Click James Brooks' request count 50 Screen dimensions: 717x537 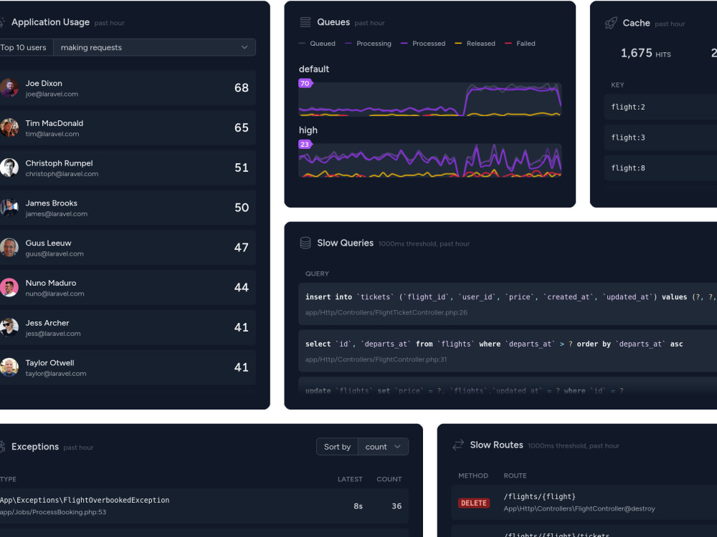point(242,208)
